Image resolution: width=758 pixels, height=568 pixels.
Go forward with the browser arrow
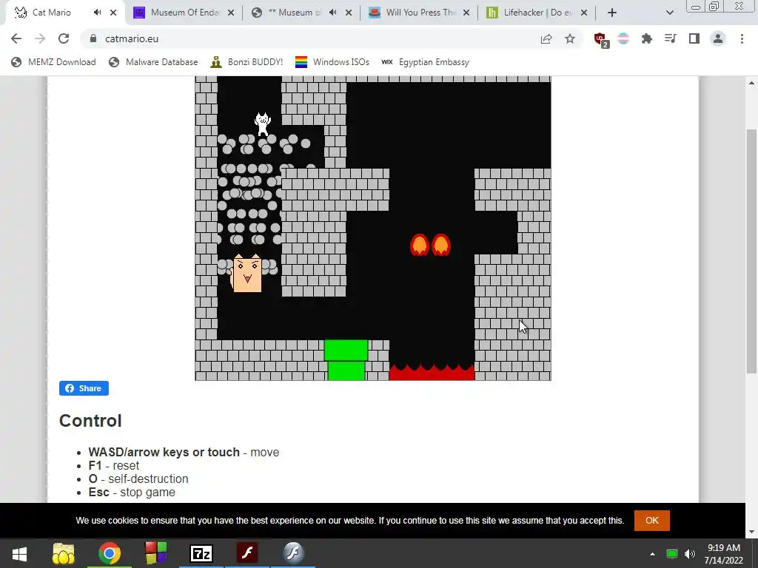(x=40, y=38)
